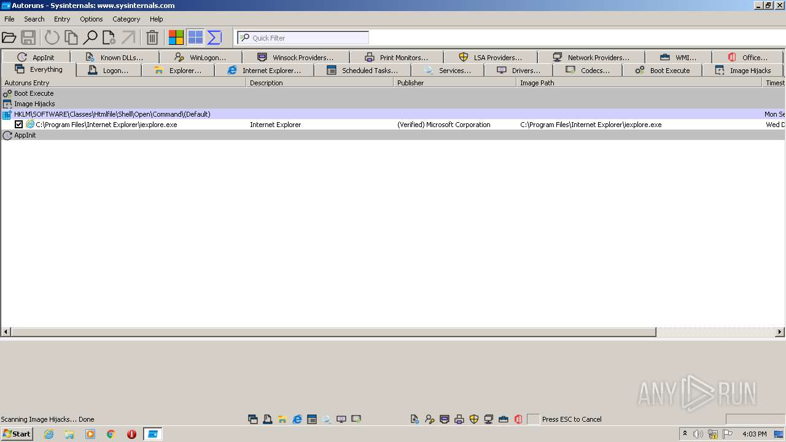Switch to the Print Monitors tab

(397, 57)
